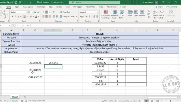Increase font size icon
The height and width of the screenshot is (102, 181).
pyautogui.click(x=35, y=12)
